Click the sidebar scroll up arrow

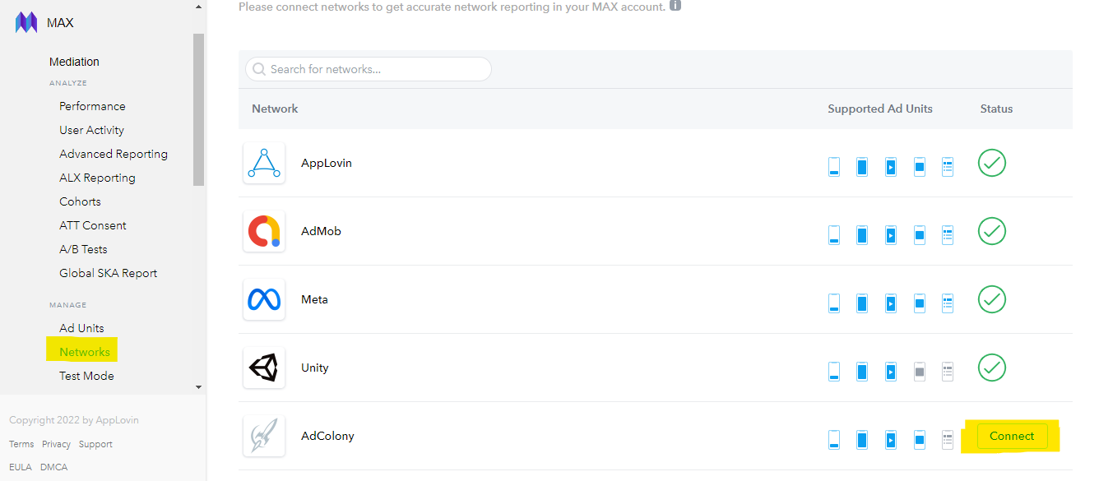[198, 7]
